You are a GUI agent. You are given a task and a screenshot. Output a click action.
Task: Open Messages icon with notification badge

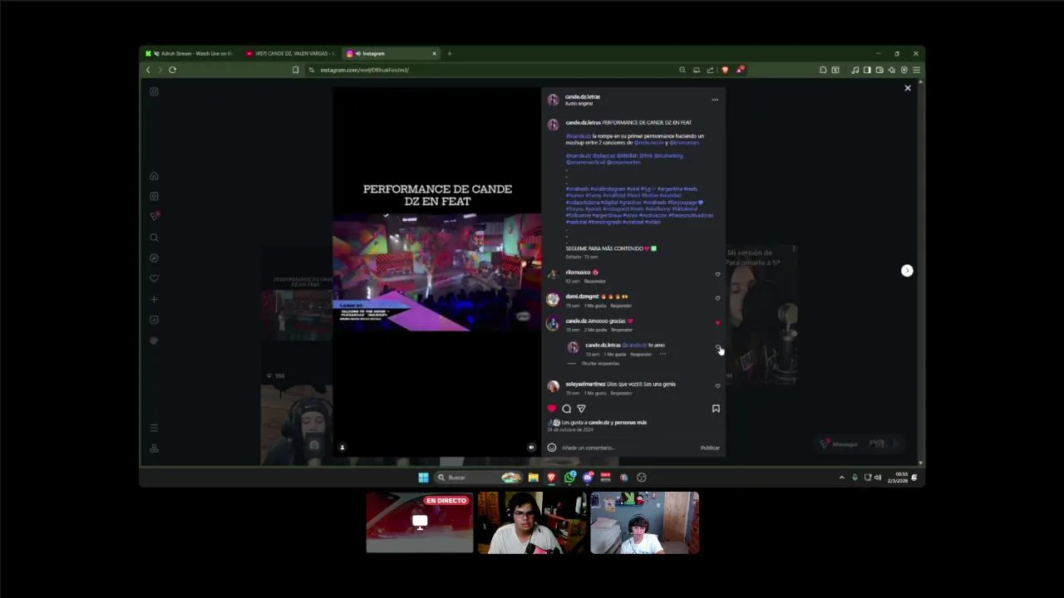pos(154,216)
